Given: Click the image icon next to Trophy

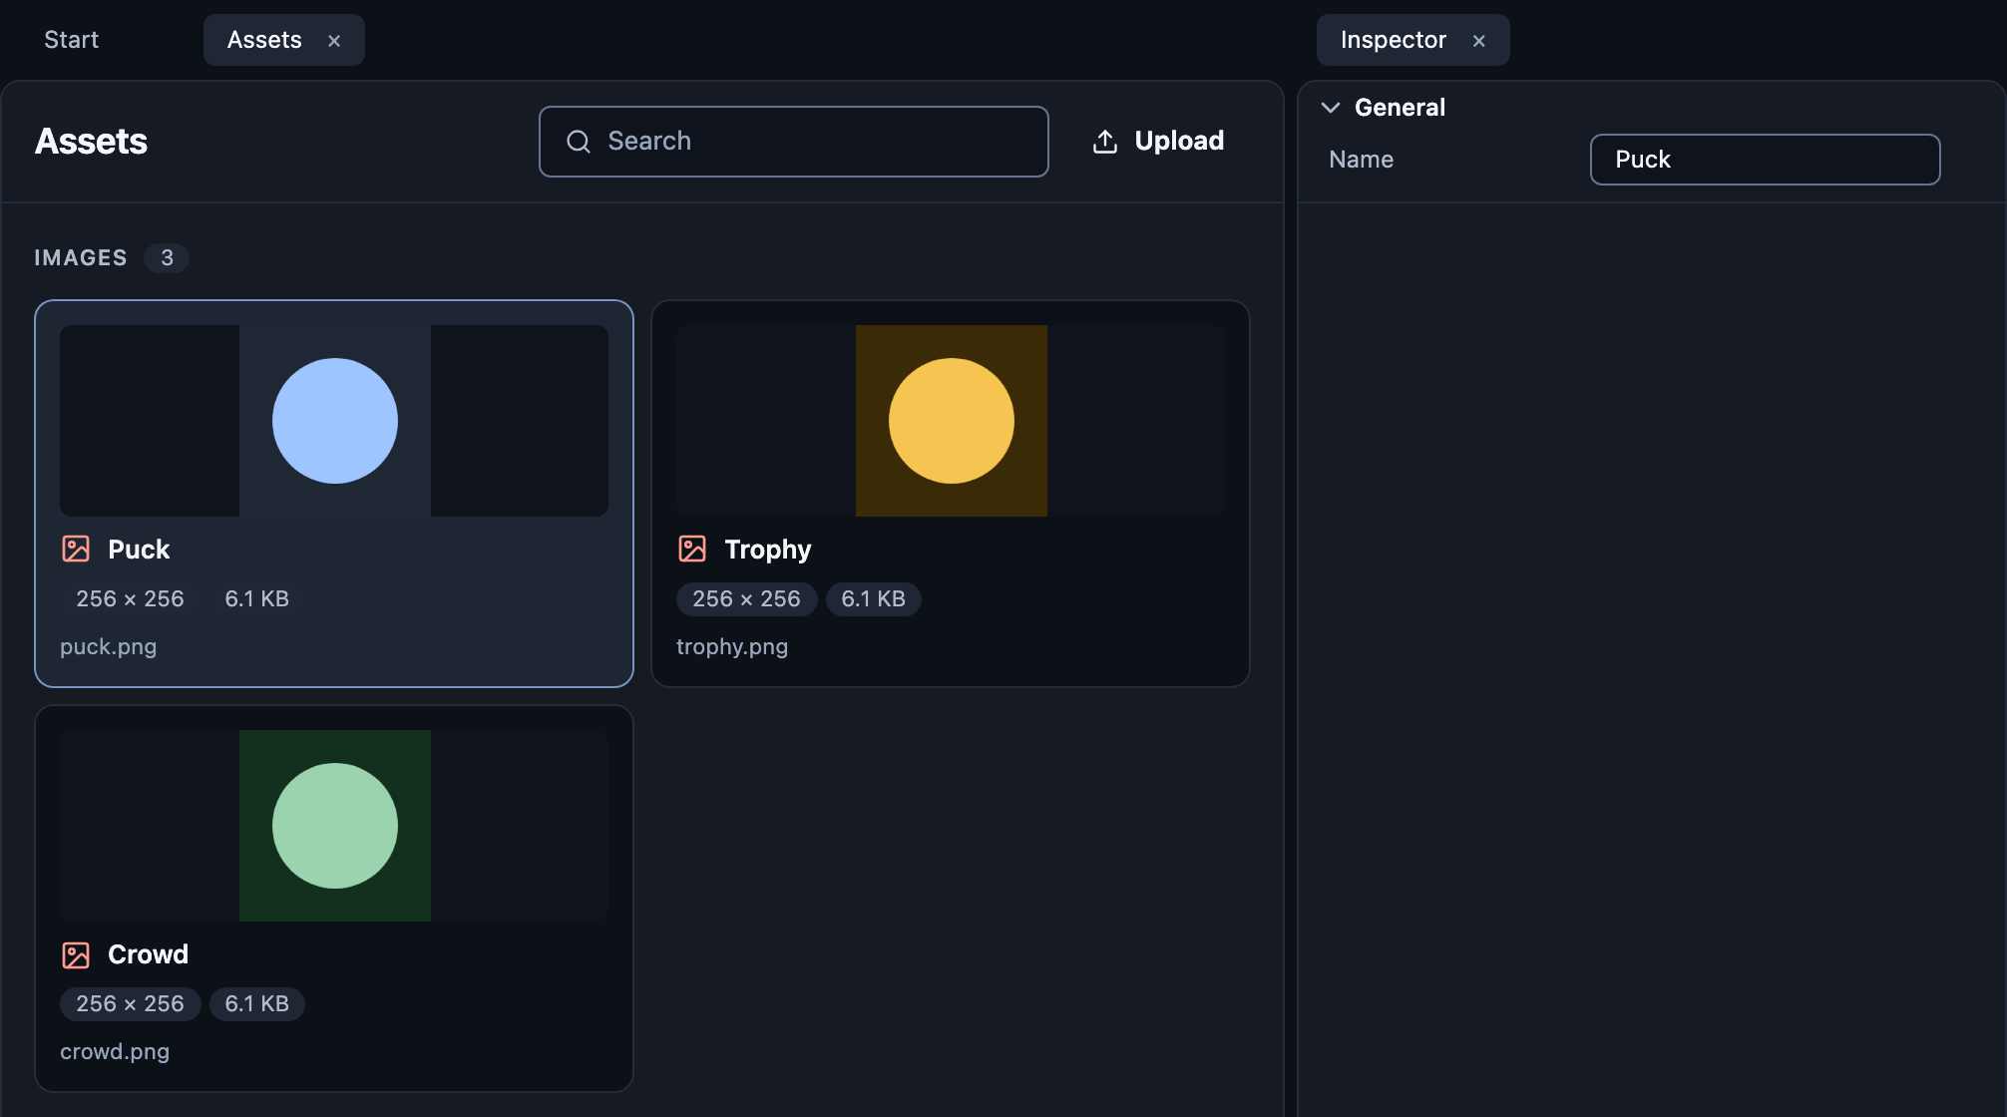Looking at the screenshot, I should tap(692, 549).
